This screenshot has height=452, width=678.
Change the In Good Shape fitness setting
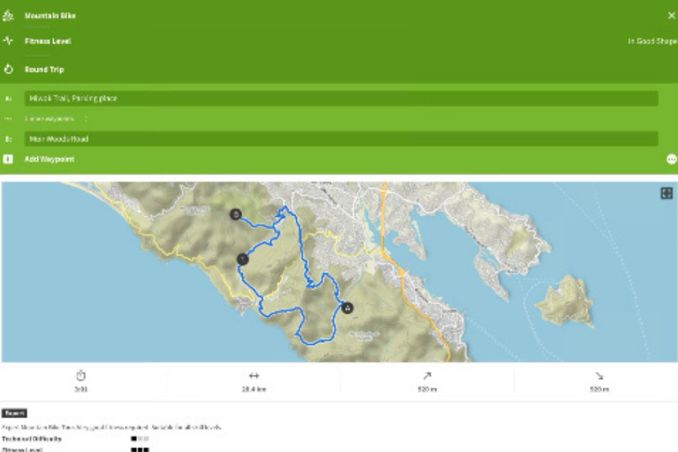(652, 41)
